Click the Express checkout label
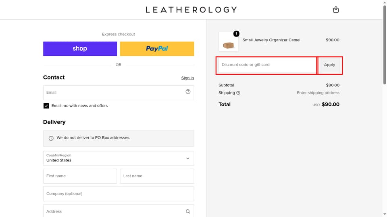Image resolution: width=387 pixels, height=217 pixels. point(119,34)
